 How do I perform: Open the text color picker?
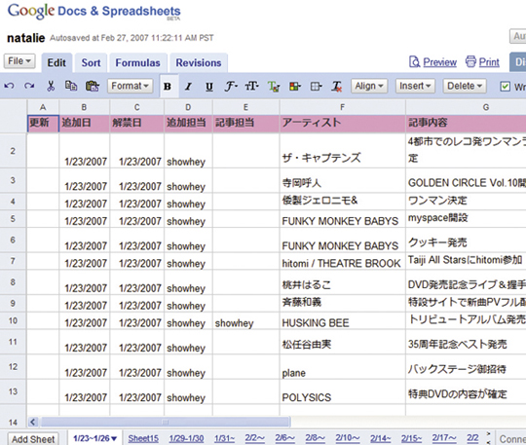pos(274,87)
